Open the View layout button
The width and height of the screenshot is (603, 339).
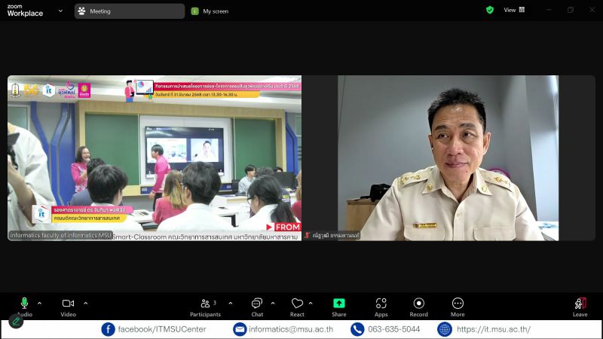(x=514, y=11)
